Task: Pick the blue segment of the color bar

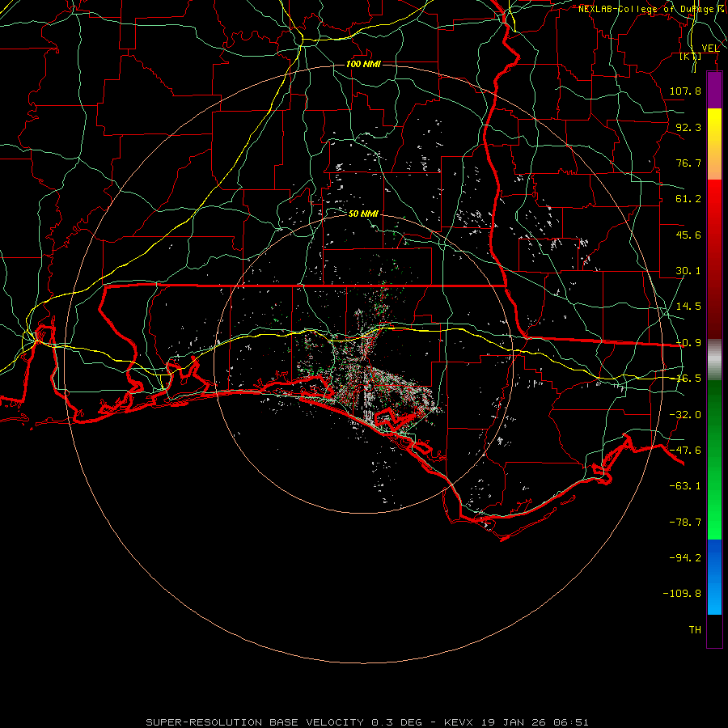Action: point(714,577)
